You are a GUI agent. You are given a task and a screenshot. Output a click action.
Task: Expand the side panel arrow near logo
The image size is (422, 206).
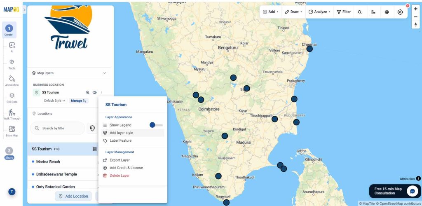[24, 9]
